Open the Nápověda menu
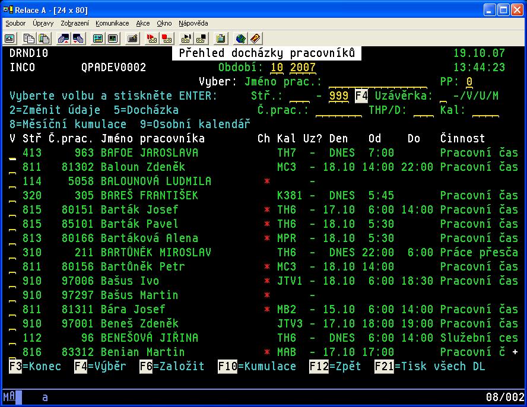This screenshot has height=407, width=527. click(x=193, y=23)
